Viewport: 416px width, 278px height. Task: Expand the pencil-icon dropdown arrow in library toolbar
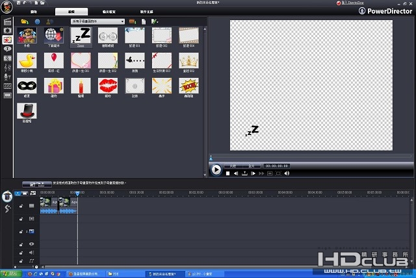pyautogui.click(x=157, y=22)
